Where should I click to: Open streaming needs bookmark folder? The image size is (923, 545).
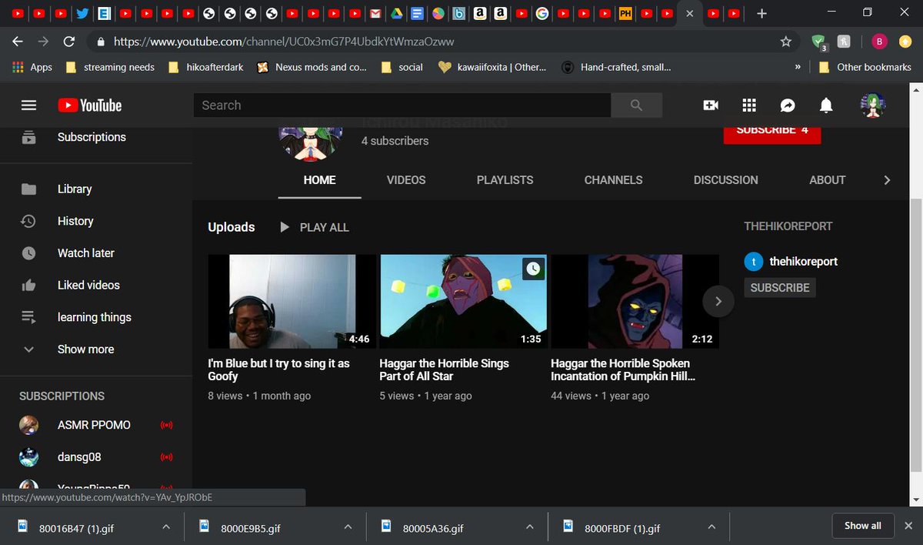(110, 67)
